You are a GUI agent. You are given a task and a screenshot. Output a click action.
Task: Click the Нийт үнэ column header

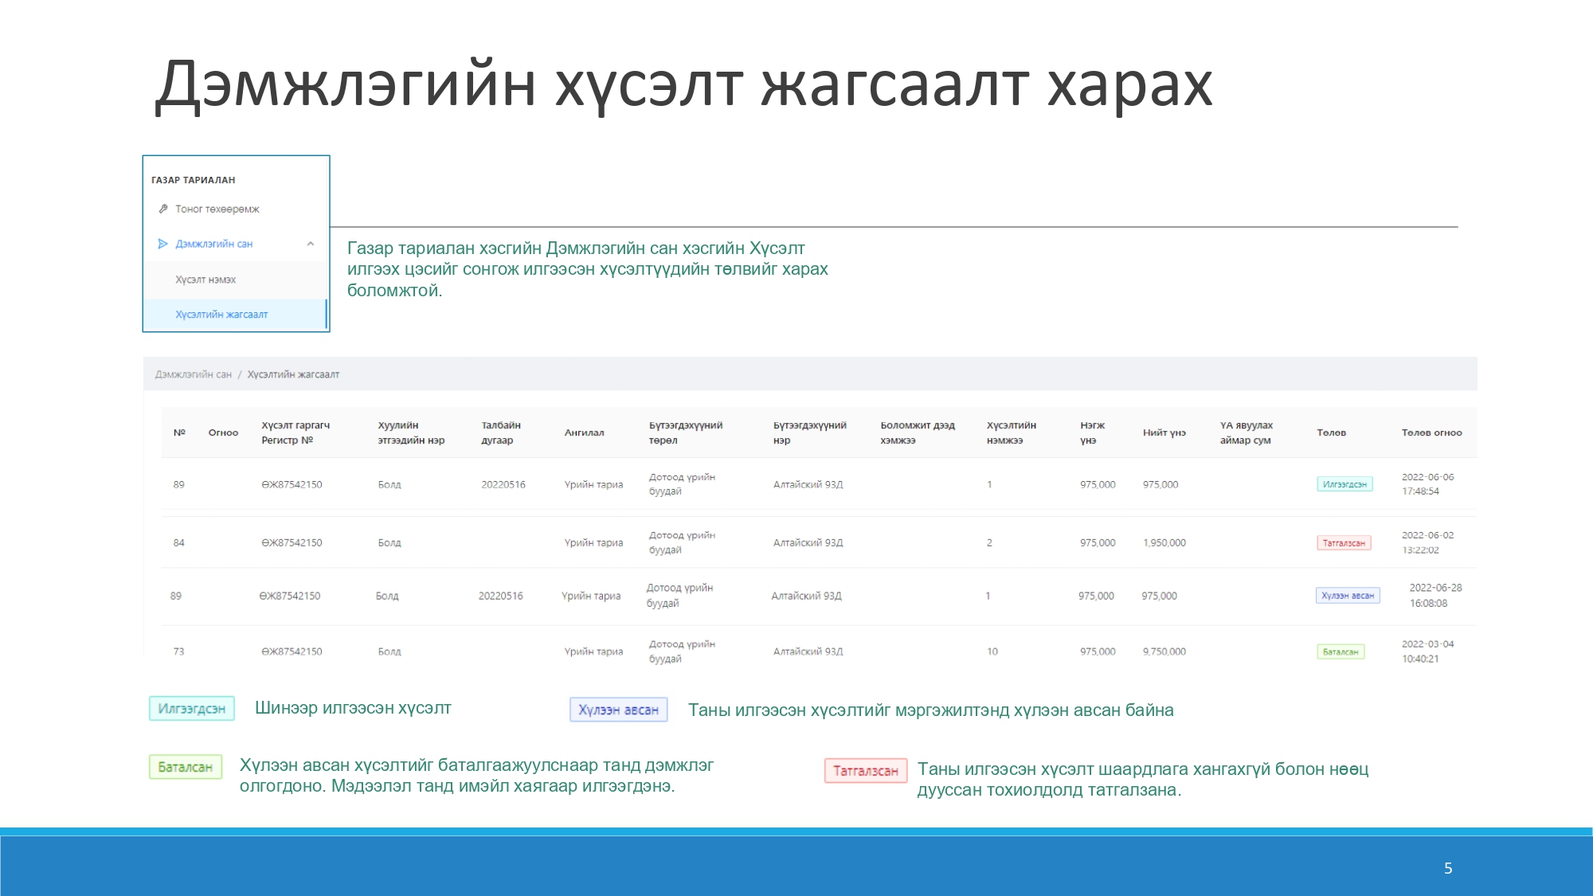(1164, 432)
